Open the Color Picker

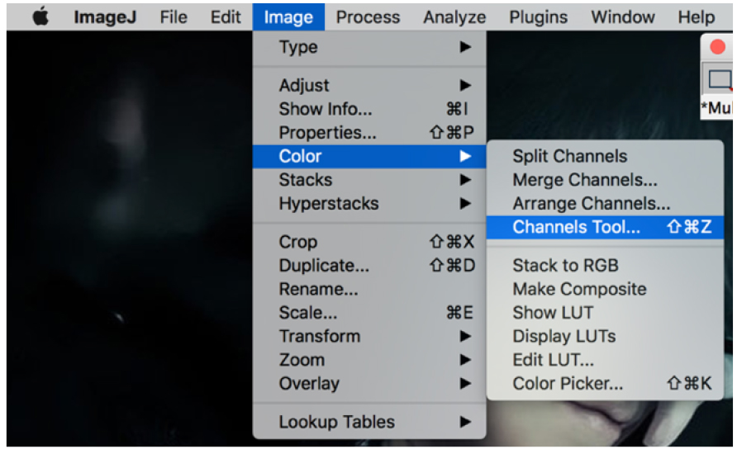(605, 384)
